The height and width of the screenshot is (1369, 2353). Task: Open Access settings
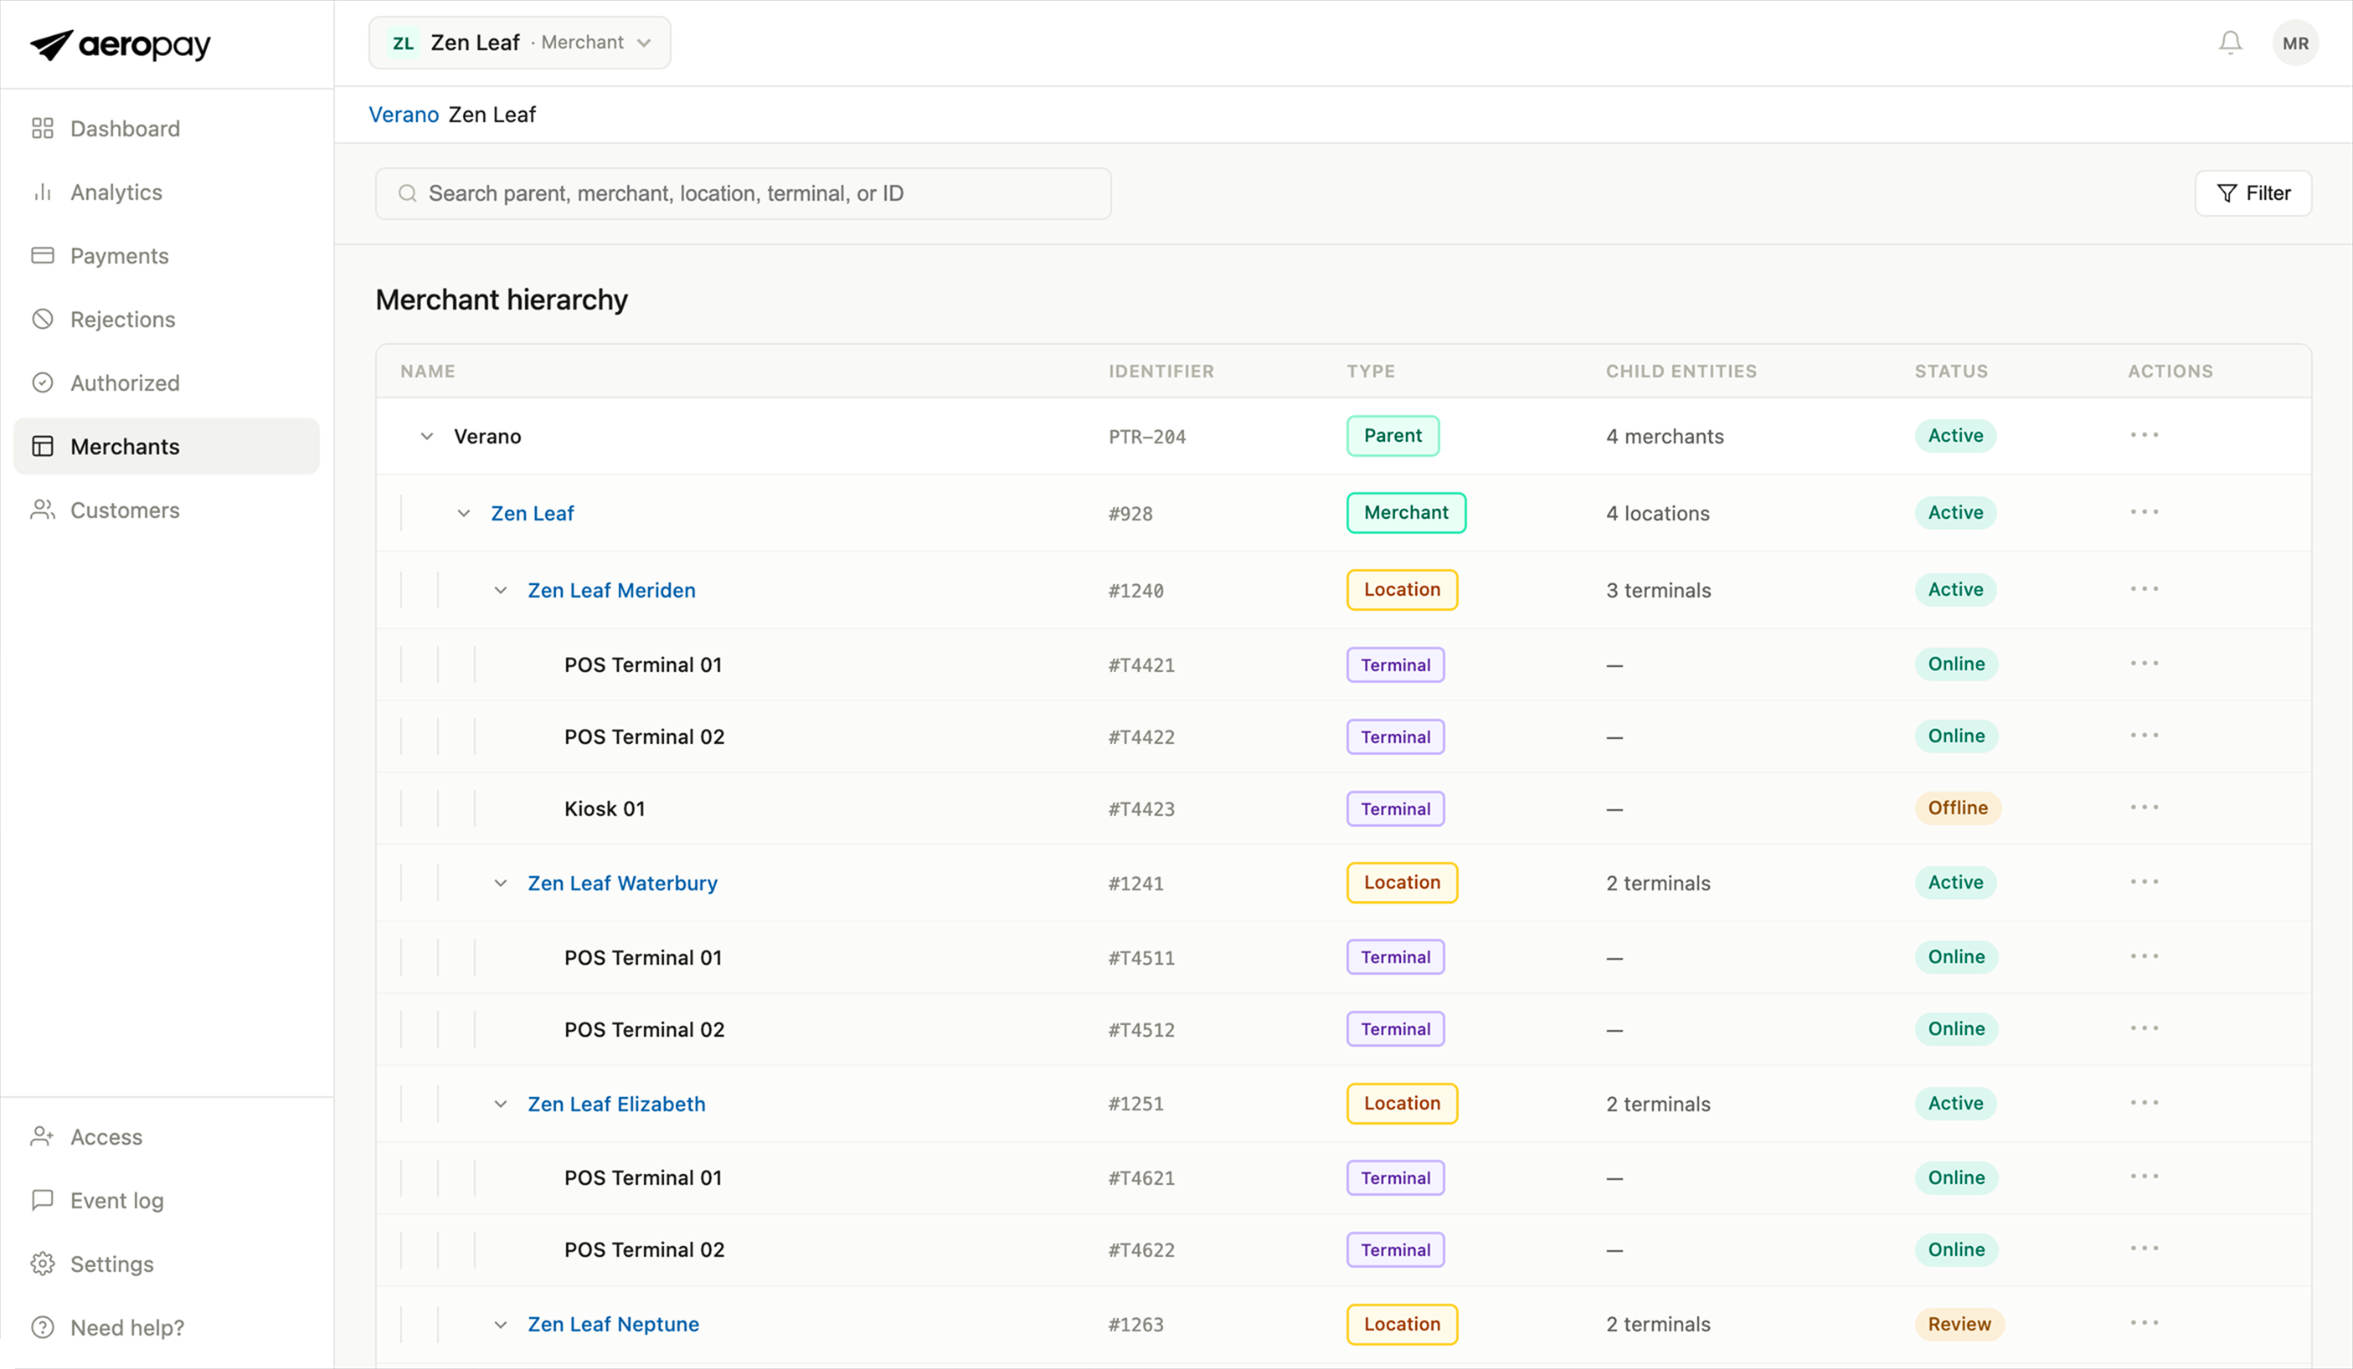coord(166,1136)
